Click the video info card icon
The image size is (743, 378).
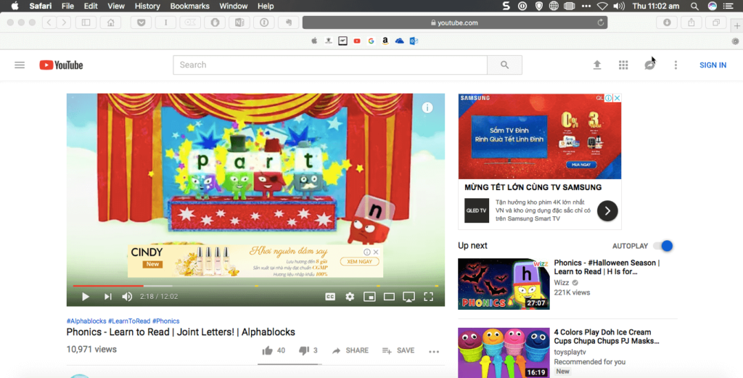[x=427, y=107]
